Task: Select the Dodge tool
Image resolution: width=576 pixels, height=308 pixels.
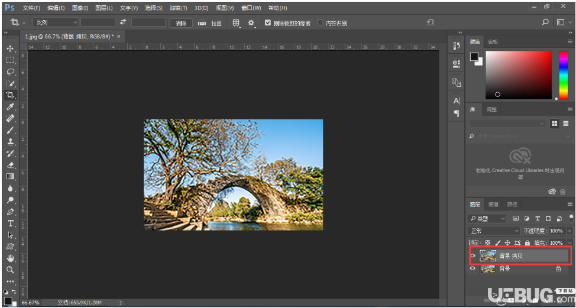Action: point(10,200)
